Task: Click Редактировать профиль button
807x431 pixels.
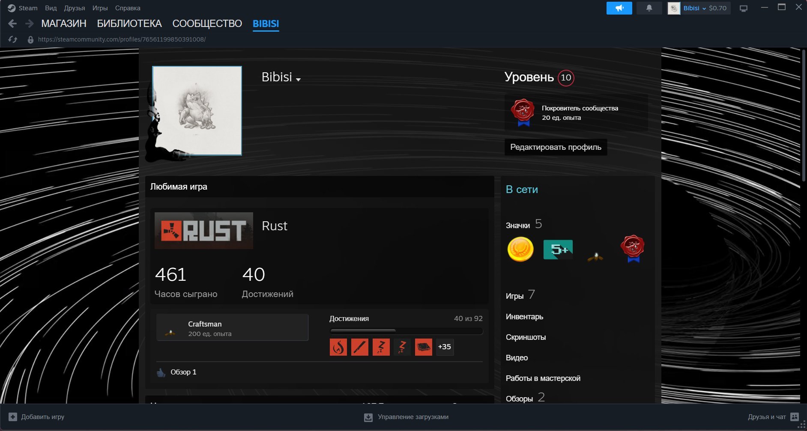Action: tap(556, 147)
